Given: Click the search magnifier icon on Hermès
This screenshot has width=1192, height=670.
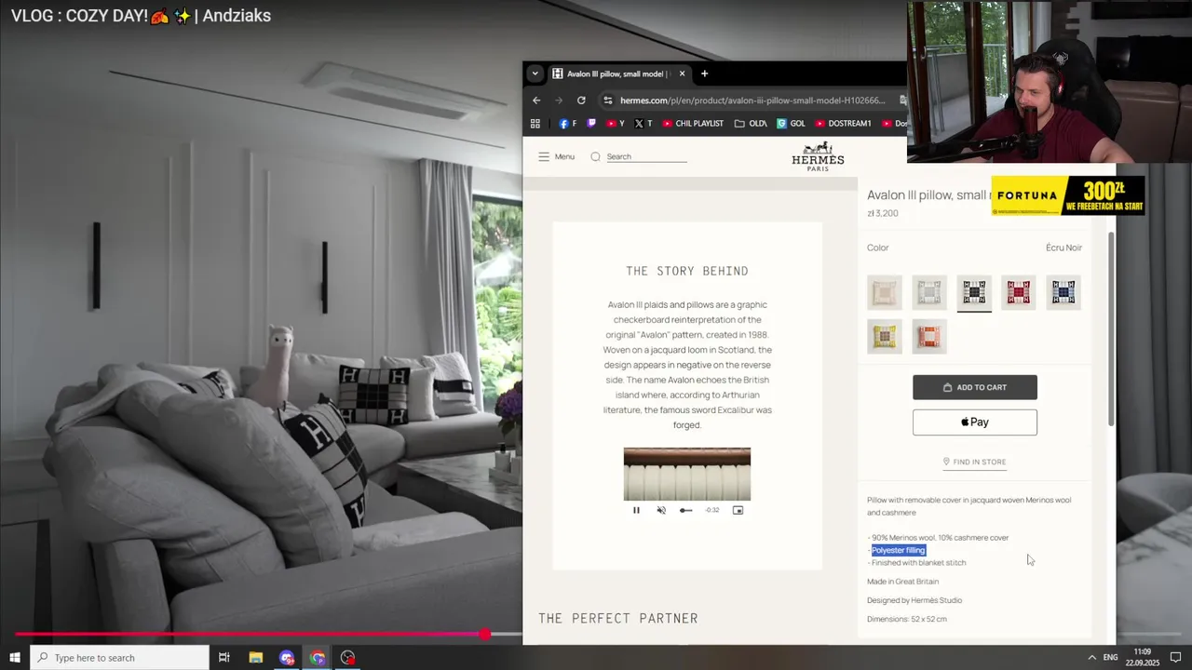Looking at the screenshot, I should click(595, 156).
